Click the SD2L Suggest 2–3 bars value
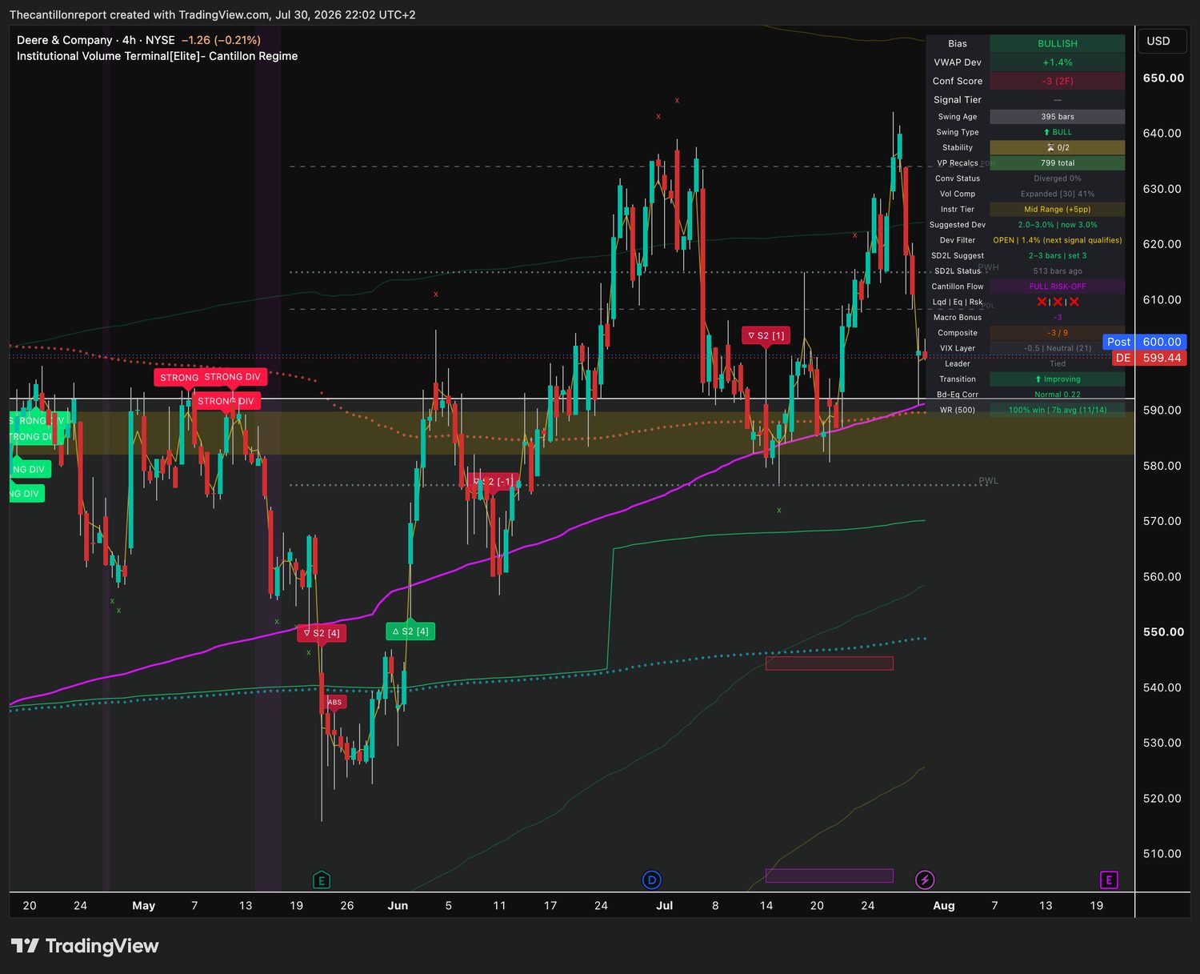 click(x=1058, y=256)
